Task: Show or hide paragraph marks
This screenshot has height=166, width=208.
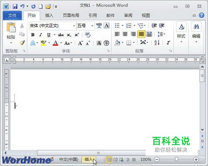Action: 168,43
